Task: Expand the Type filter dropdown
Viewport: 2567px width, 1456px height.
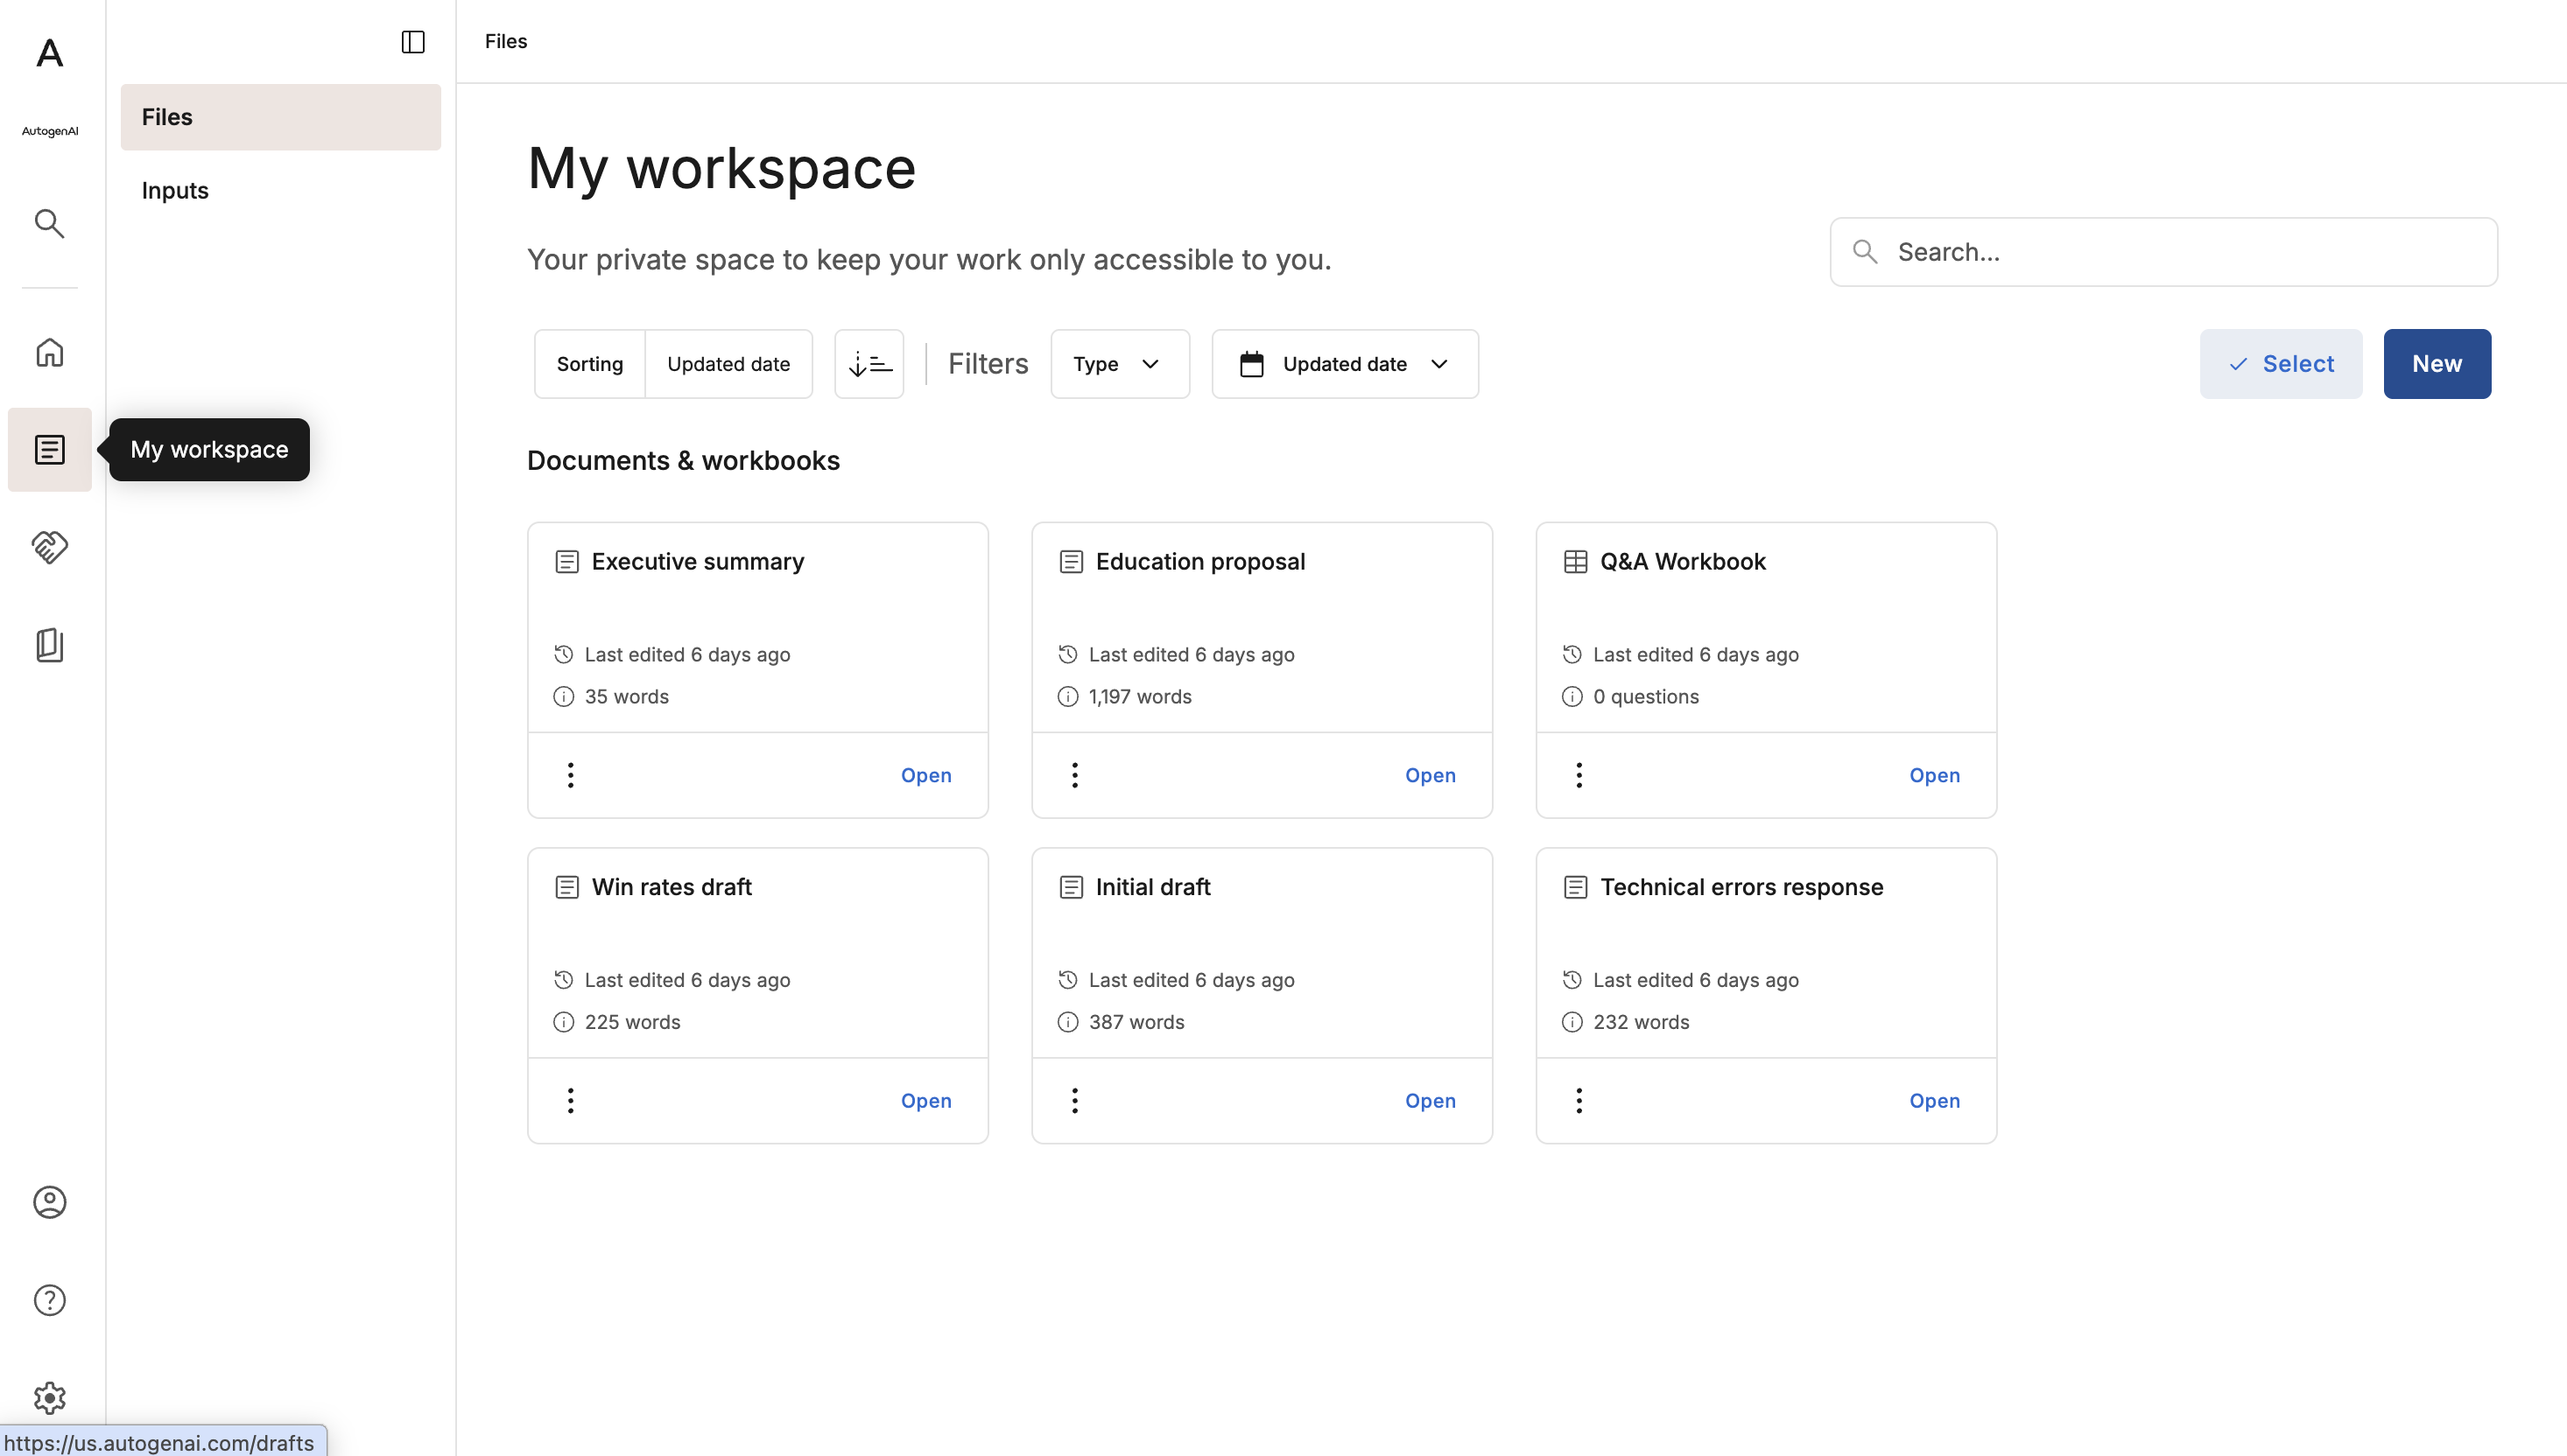Action: 1120,364
